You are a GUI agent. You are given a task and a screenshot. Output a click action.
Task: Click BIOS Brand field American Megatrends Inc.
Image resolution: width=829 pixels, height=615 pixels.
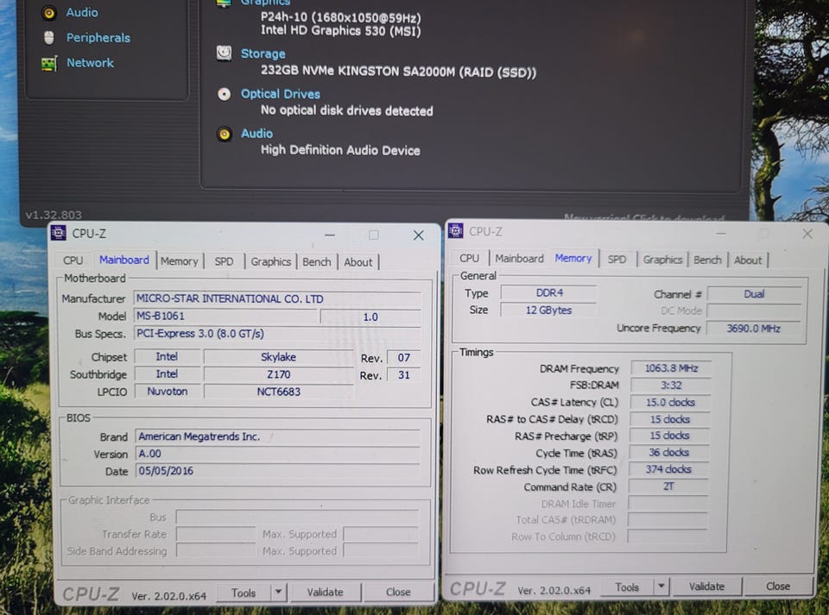point(277,436)
